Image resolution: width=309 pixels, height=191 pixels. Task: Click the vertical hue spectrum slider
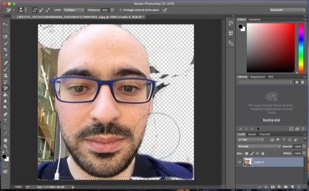[301, 48]
